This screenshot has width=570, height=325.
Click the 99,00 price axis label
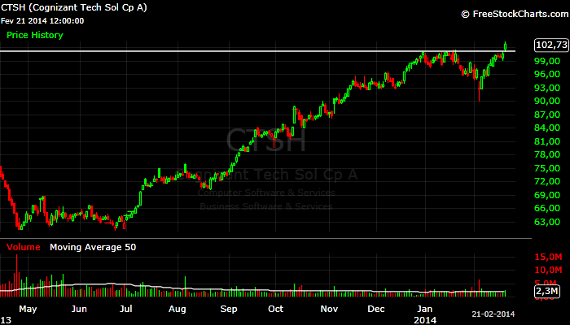(x=547, y=61)
